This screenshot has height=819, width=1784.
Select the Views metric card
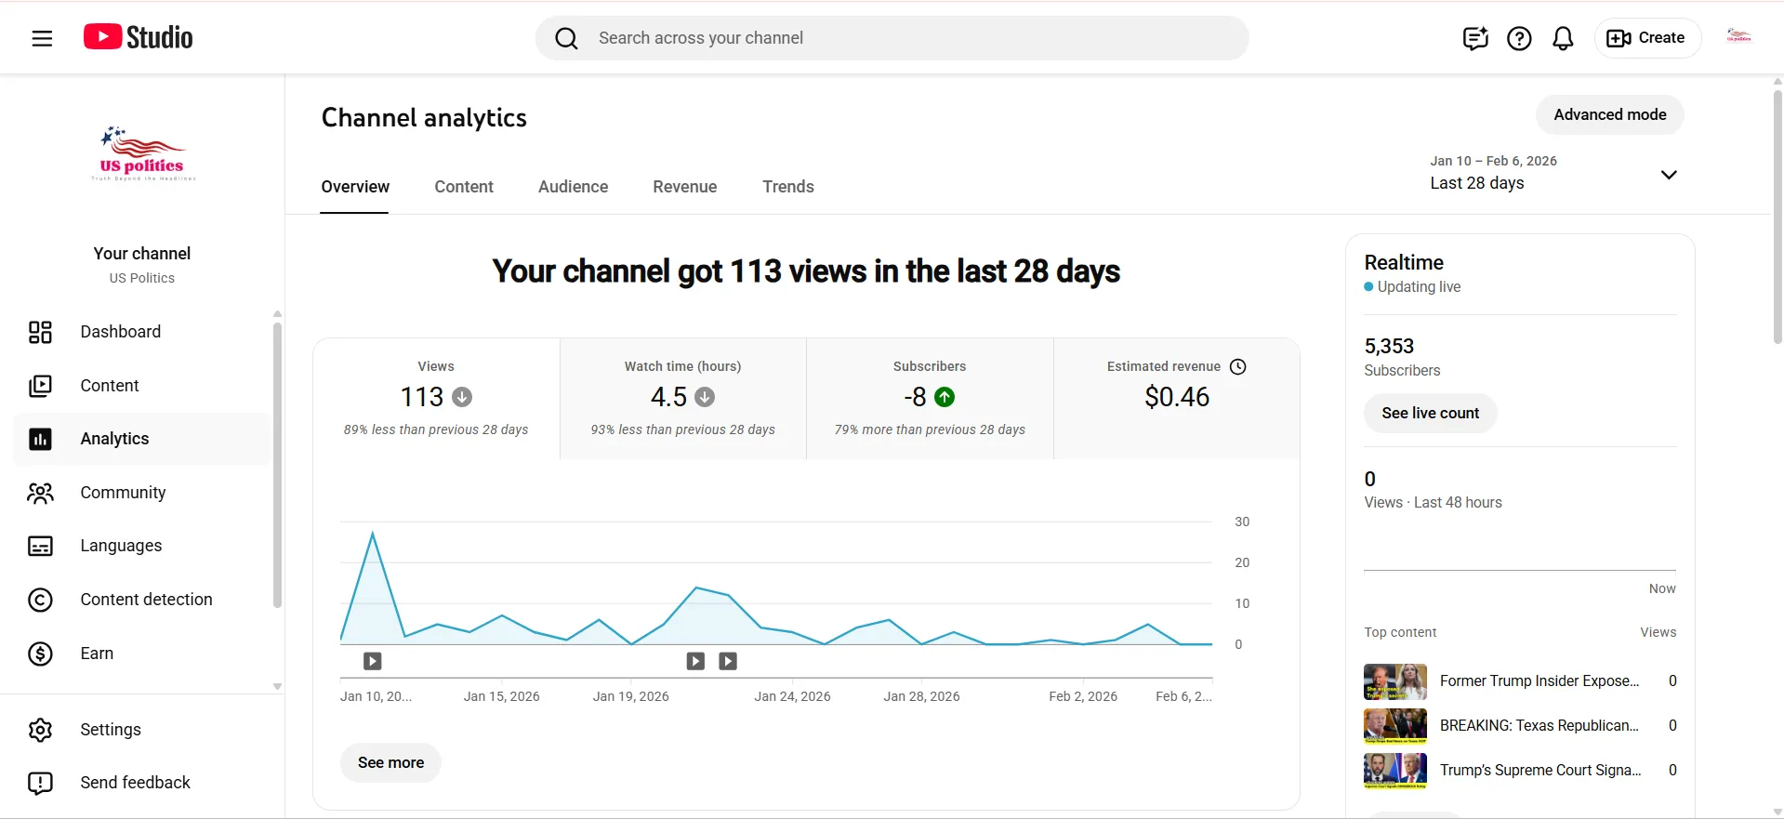point(436,399)
